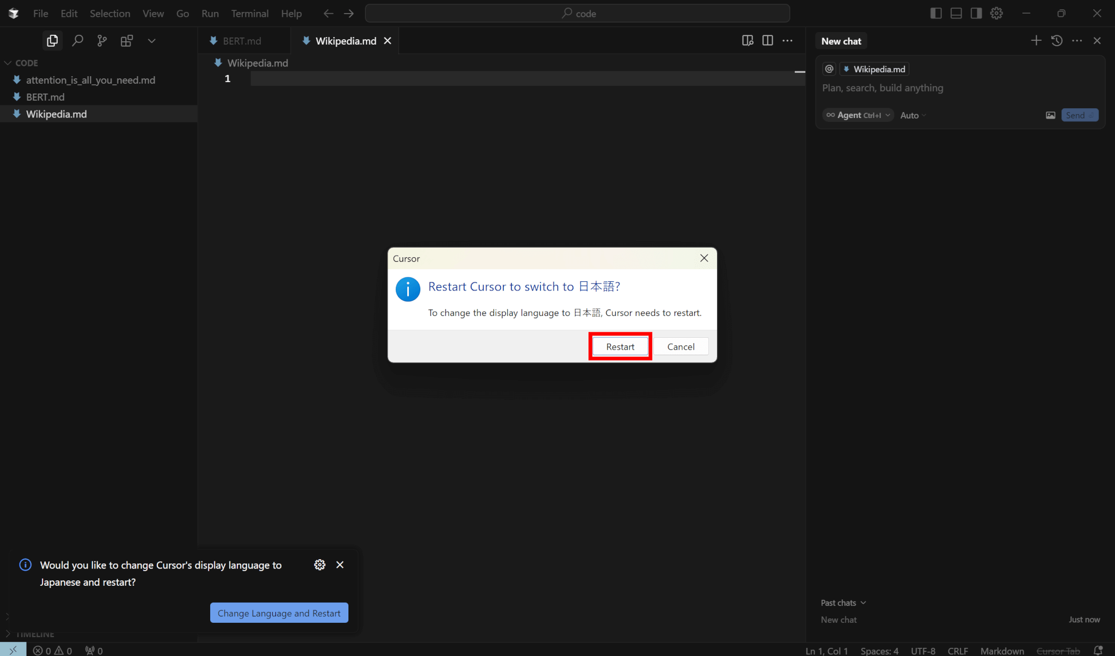Go back with the left arrow
Viewport: 1115px width, 656px height.
tap(328, 14)
